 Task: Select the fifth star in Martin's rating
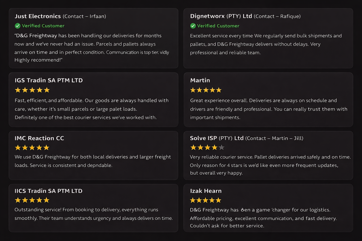219,90
